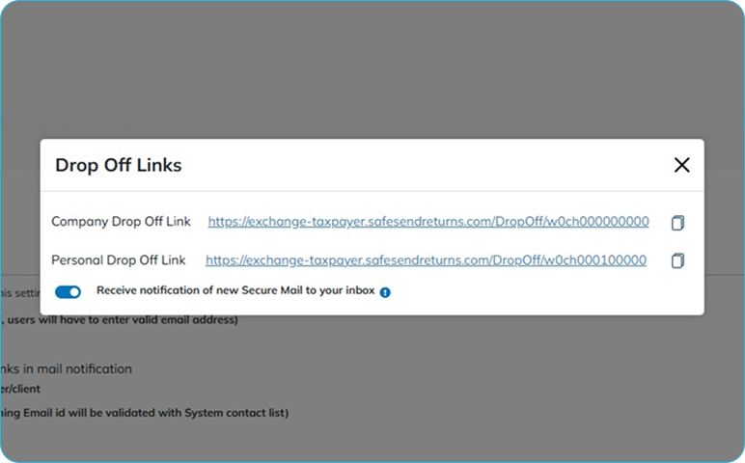Click the "Receive notification of new Secure Mail" label
The width and height of the screenshot is (745, 463).
pos(234,291)
